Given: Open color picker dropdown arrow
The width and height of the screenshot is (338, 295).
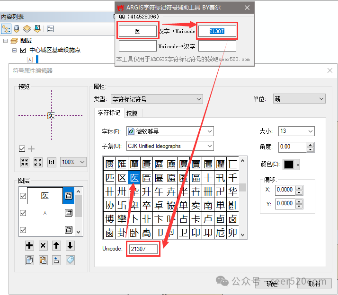Looking at the screenshot, I should coord(298,165).
